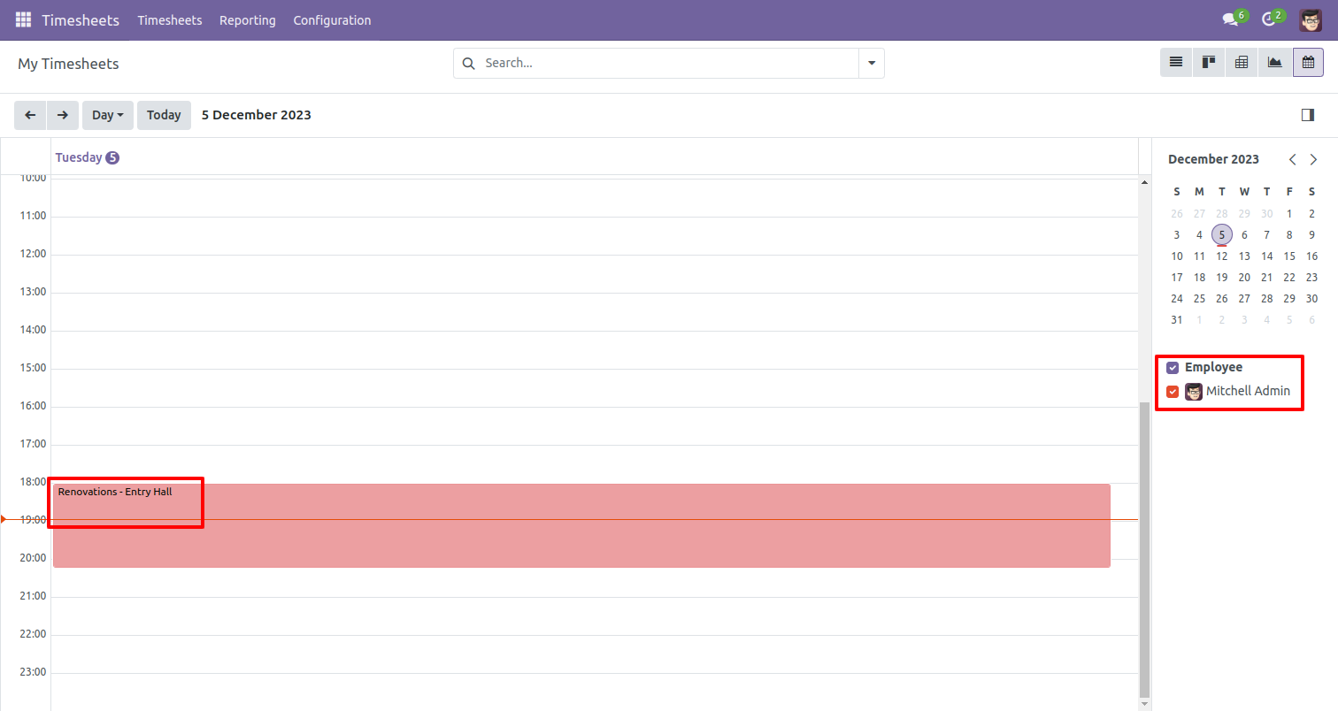Viewport: 1338px width, 711px height.
Task: Click the Timesheets app title
Action: point(81,19)
